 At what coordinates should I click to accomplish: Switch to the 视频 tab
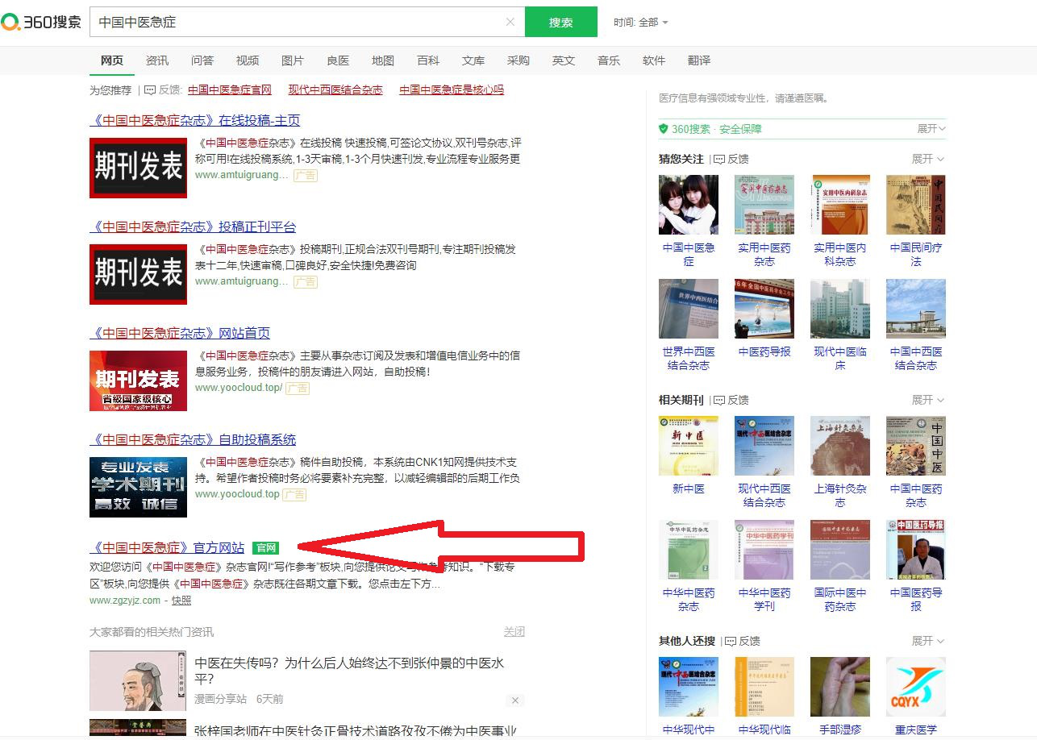tap(248, 60)
